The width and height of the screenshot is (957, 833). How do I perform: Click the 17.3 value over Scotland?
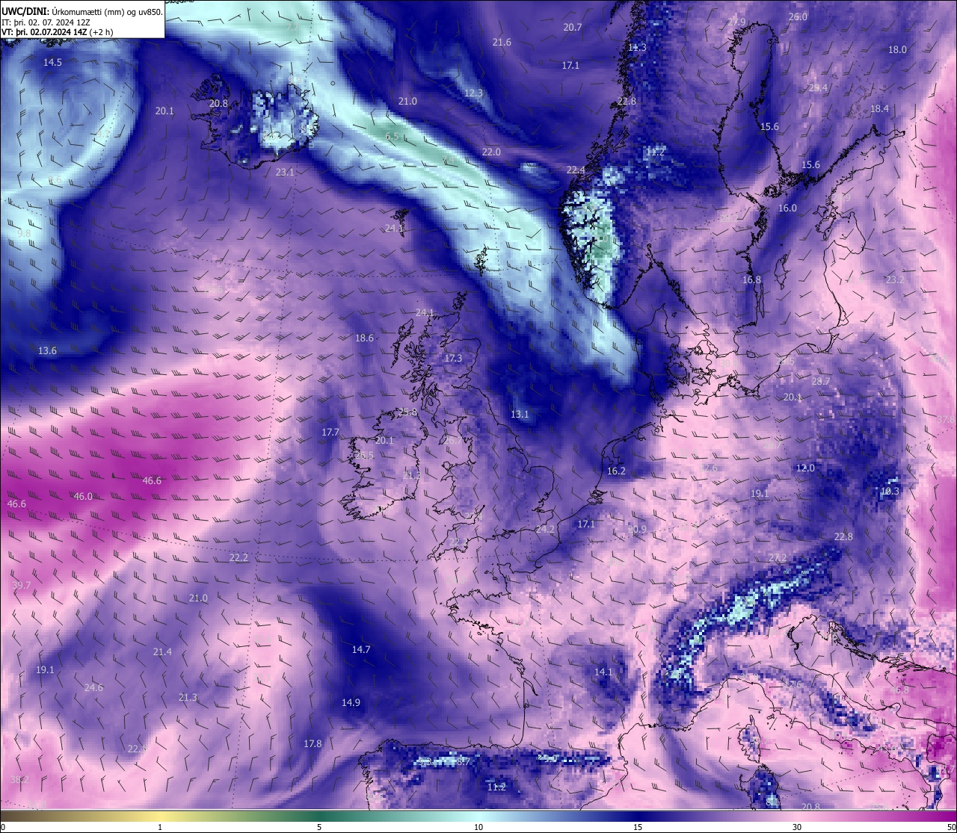pos(453,359)
